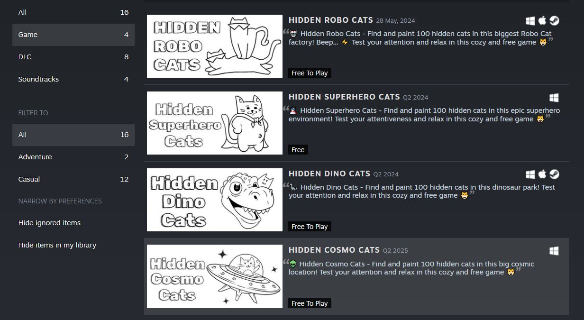Viewport: 584px width, 320px height.
Task: Filter by Soundtracks type
Action: pyautogui.click(x=73, y=79)
